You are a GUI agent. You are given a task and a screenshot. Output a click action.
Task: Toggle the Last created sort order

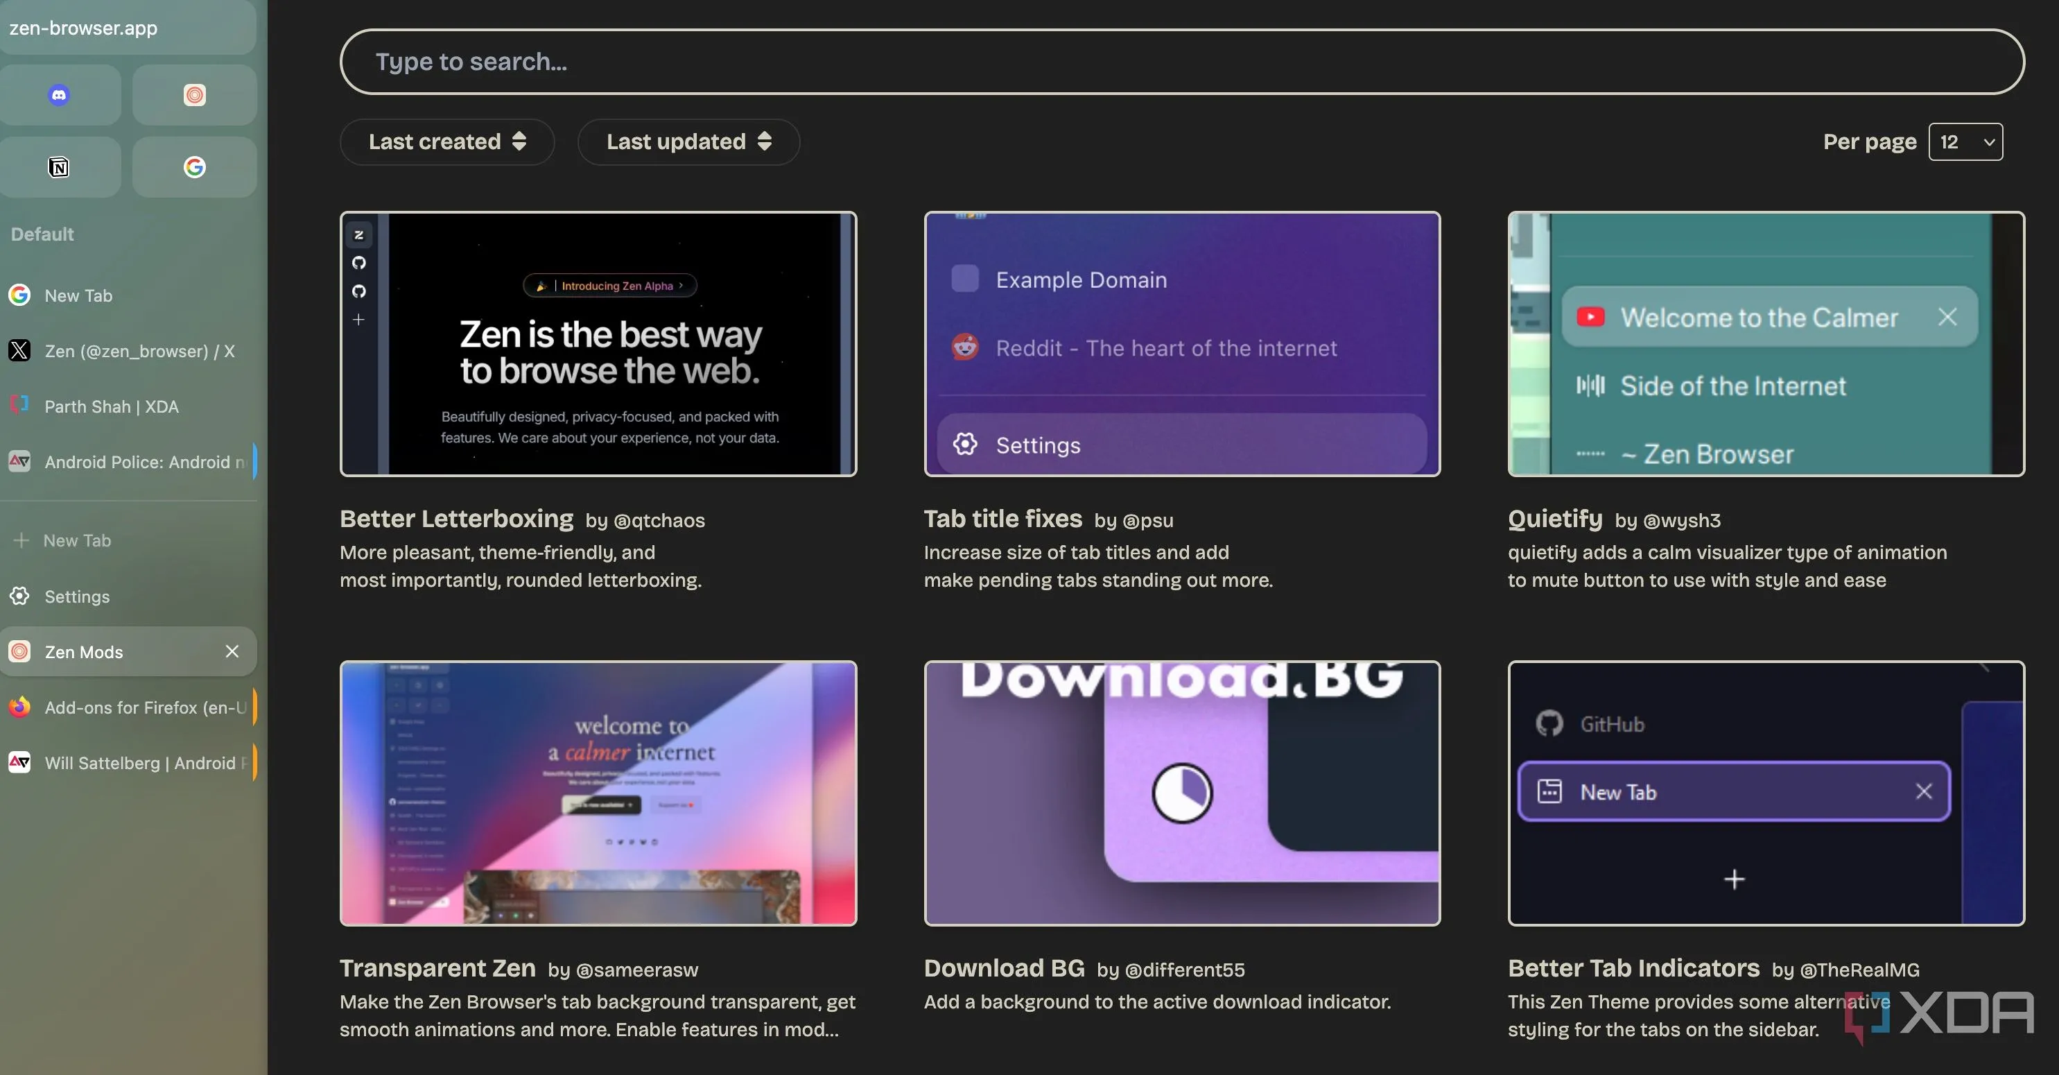point(446,142)
